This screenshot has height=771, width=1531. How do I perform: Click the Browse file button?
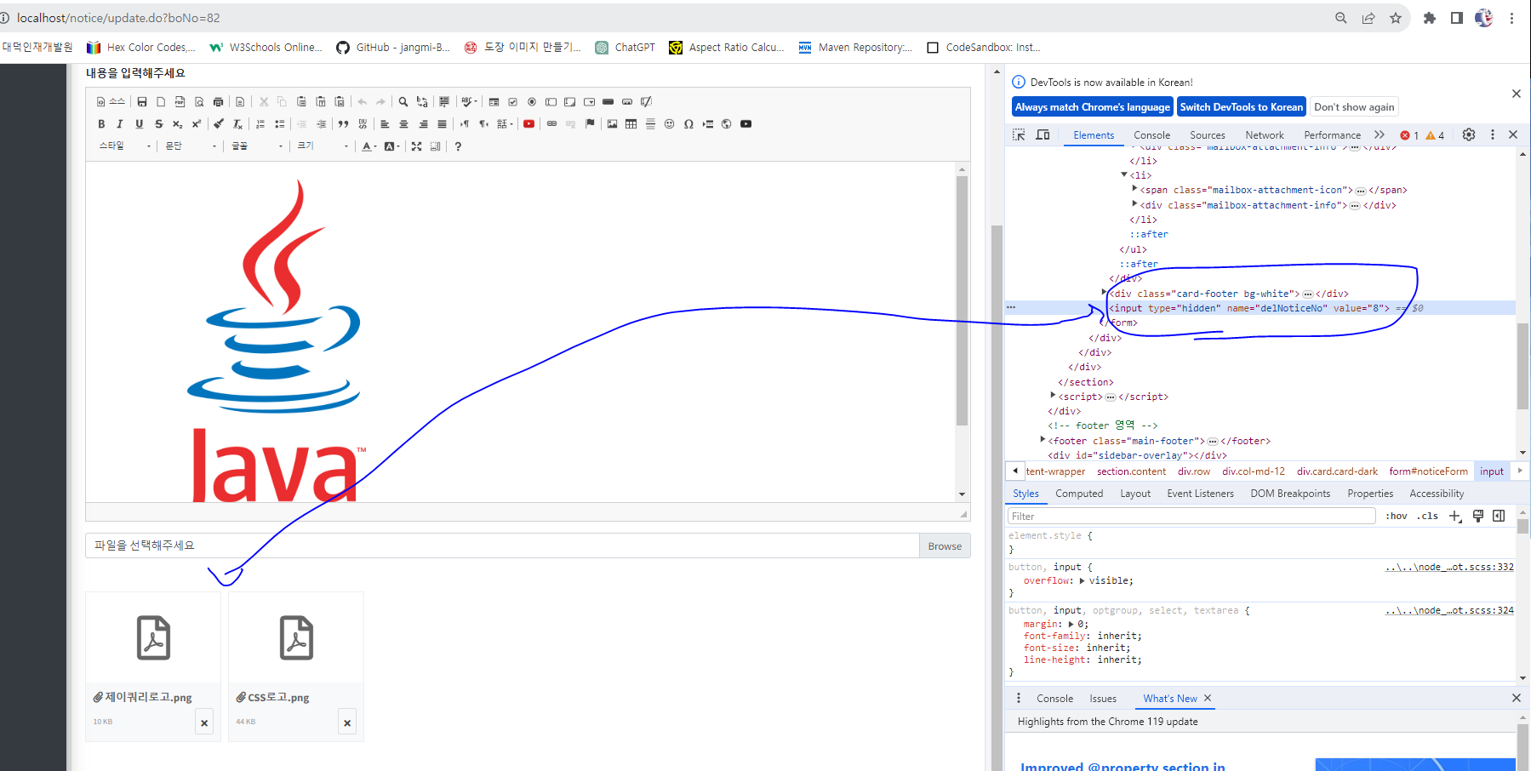pos(945,546)
